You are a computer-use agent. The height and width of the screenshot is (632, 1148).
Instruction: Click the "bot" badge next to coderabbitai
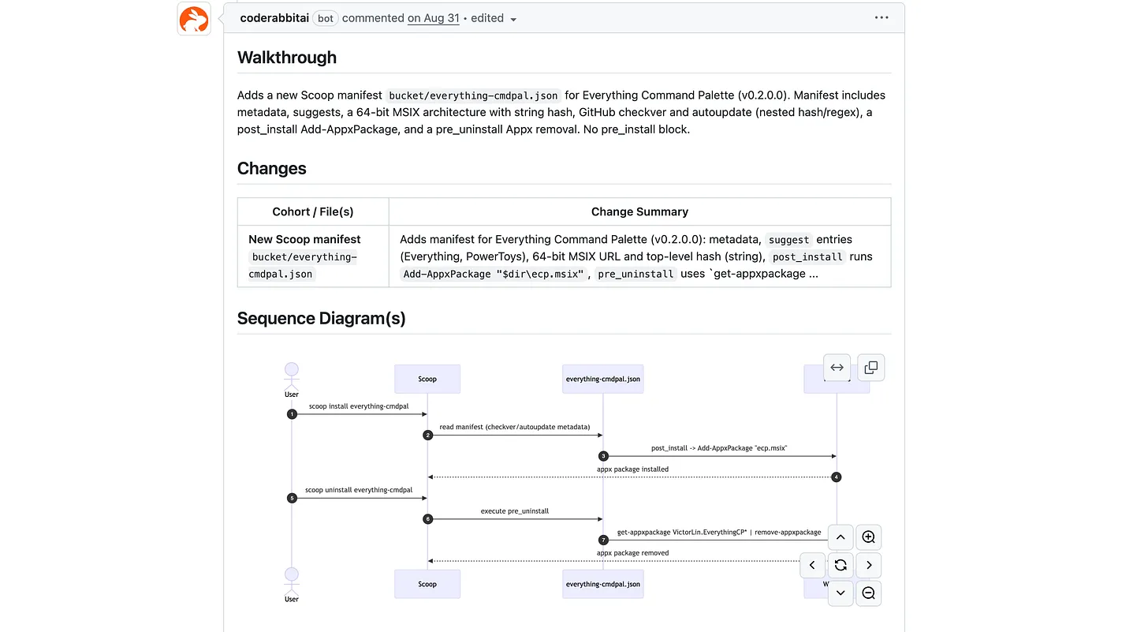pyautogui.click(x=325, y=18)
